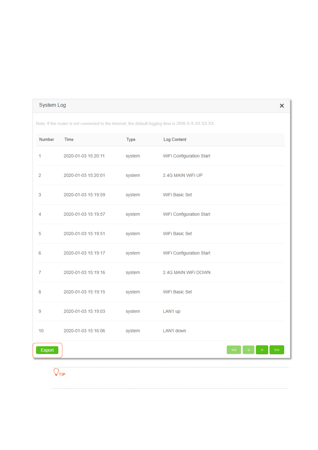
Task: Click the Type column header
Action: coord(131,139)
